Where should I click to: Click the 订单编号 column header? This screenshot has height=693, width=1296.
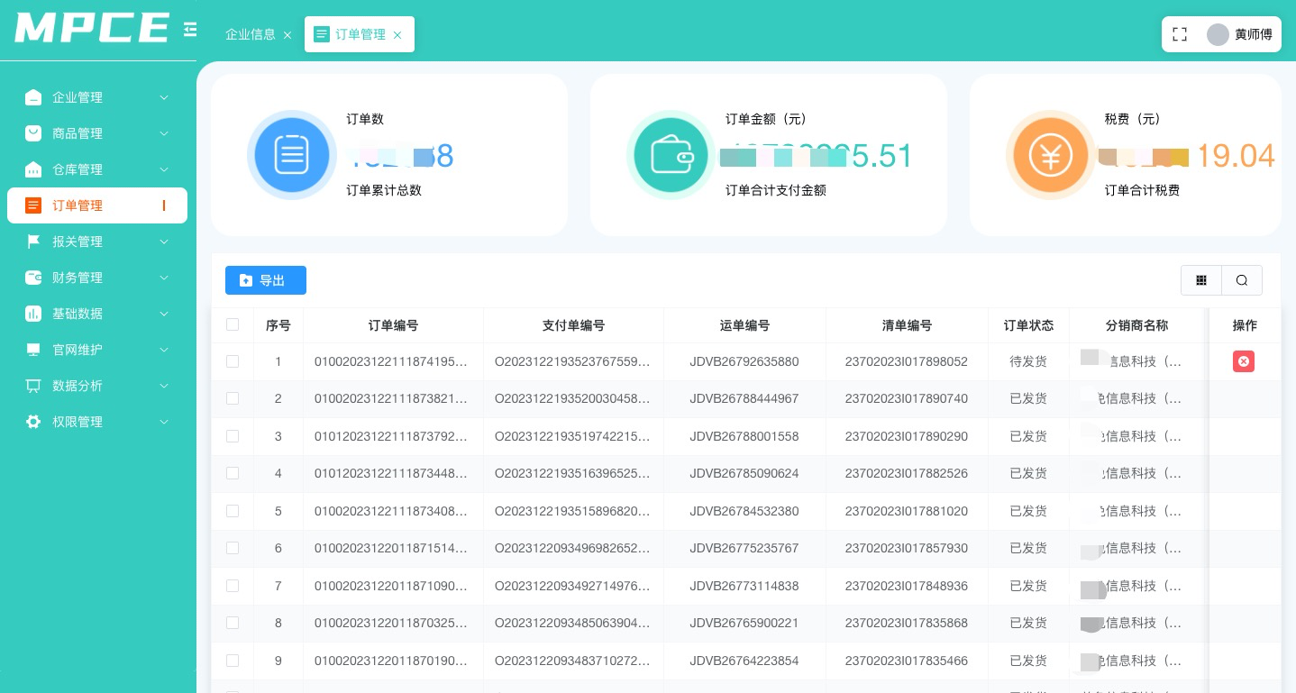tap(393, 325)
